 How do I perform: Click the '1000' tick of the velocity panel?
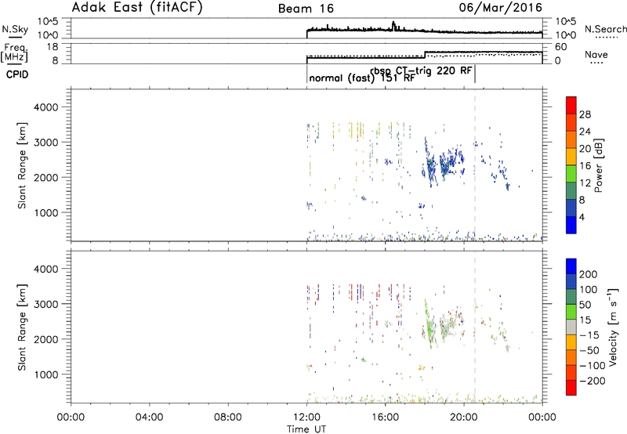pos(46,374)
